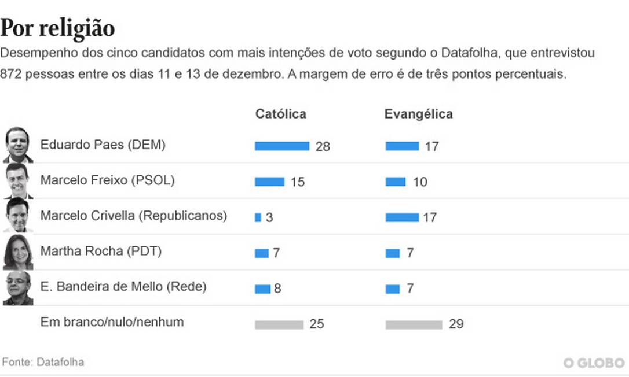Click gray Em branco Evangélica bar
The width and height of the screenshot is (629, 377).
tap(414, 324)
